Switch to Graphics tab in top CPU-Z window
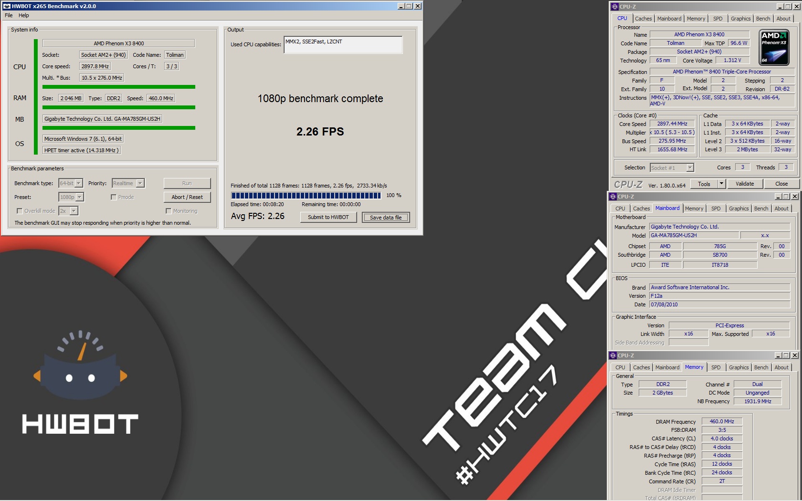 (740, 19)
